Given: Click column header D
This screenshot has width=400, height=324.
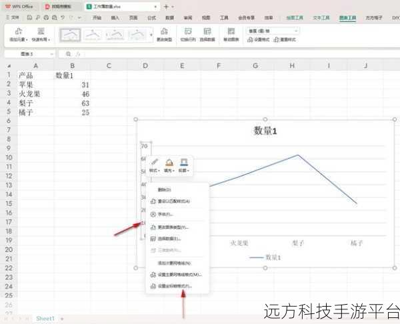Looking at the screenshot, I should click(145, 66).
